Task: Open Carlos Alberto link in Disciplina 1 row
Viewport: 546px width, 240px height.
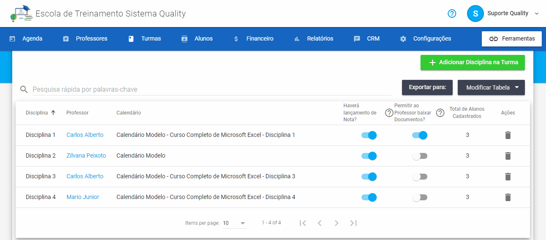Action: [85, 135]
